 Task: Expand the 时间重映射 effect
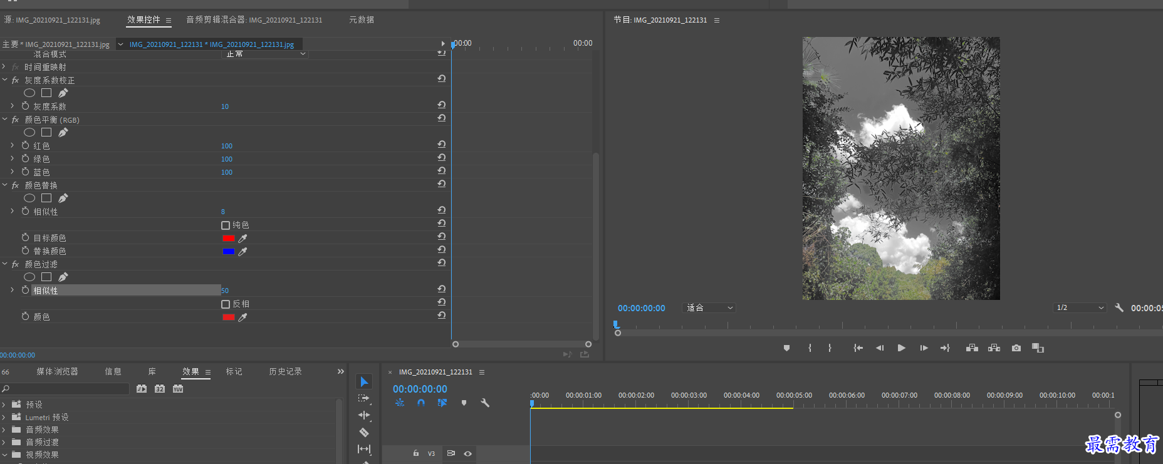pos(4,66)
